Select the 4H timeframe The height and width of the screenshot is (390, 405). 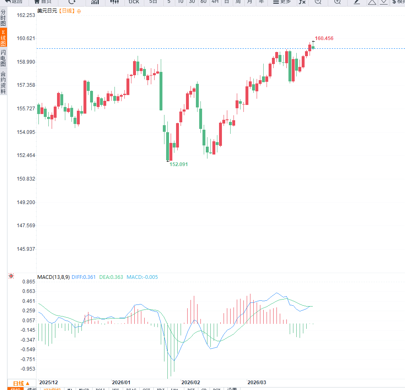point(215,2)
